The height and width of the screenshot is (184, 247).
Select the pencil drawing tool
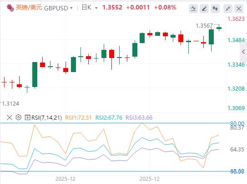pos(204,9)
